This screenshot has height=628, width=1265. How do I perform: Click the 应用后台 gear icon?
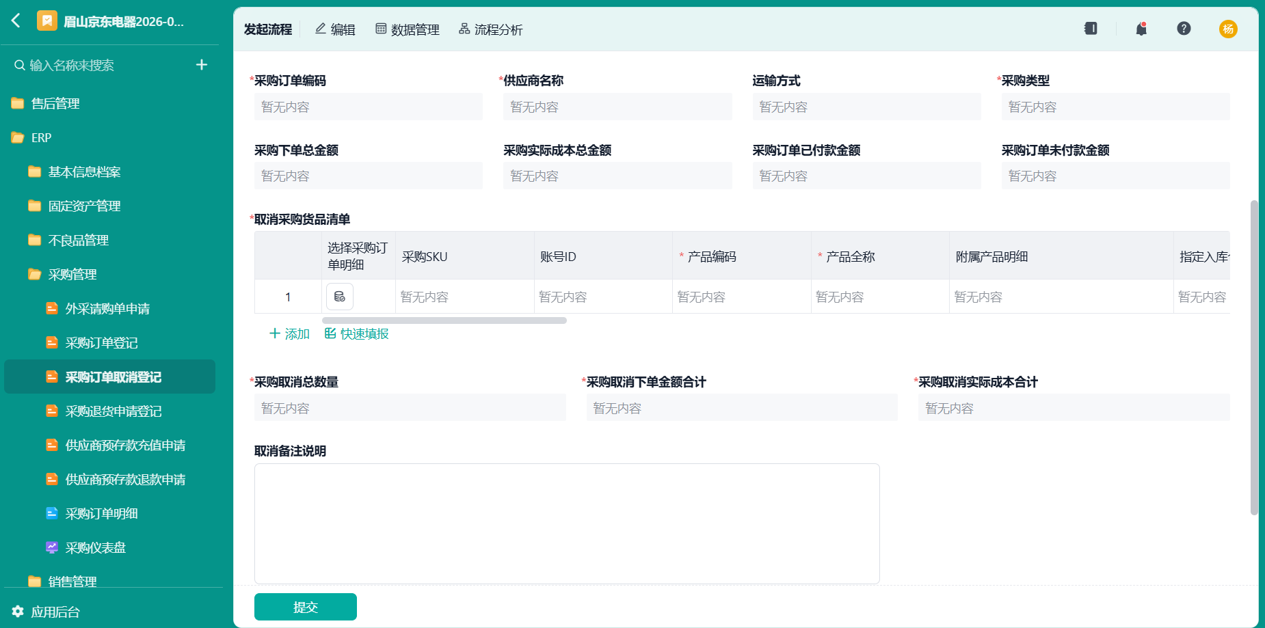(x=18, y=612)
